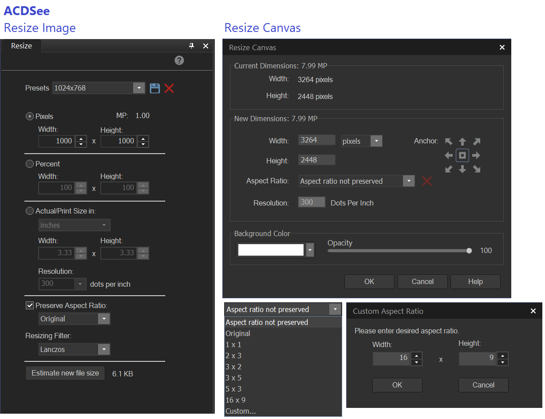Select the Pixels radio button
The image size is (545, 419).
[x=30, y=116]
